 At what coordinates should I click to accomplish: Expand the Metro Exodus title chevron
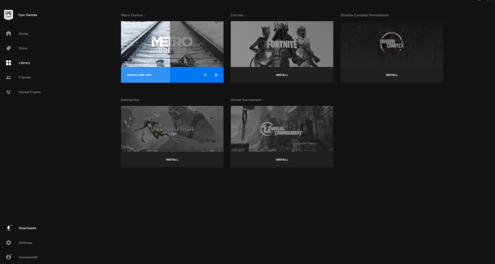[x=145, y=15]
